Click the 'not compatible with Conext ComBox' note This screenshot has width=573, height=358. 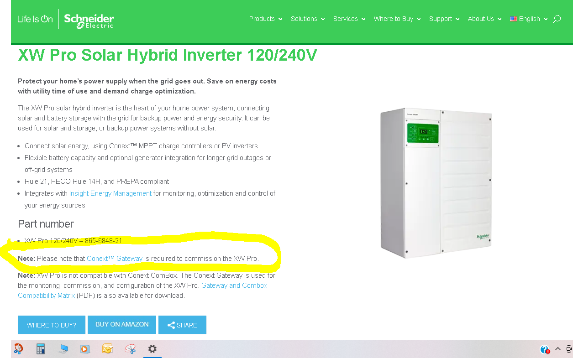147,285
